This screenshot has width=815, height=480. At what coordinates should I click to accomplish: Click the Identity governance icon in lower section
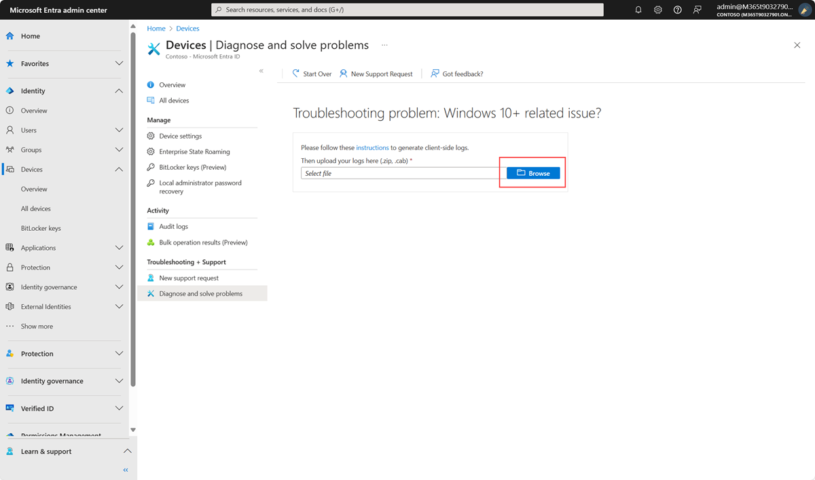[10, 381]
